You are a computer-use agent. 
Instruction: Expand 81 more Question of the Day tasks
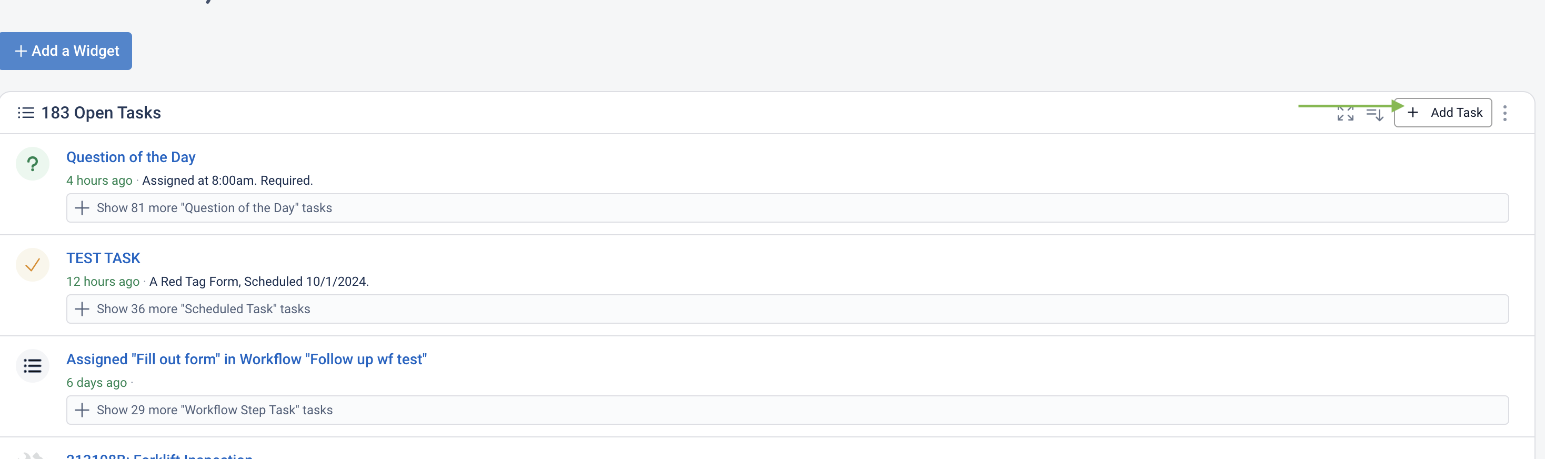tap(787, 207)
